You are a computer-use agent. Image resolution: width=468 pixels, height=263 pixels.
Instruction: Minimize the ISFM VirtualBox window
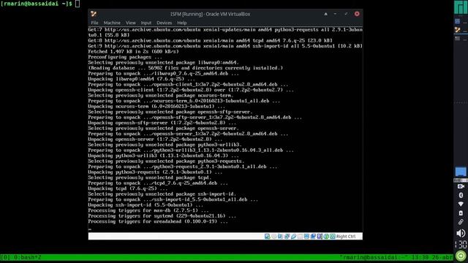(335, 14)
